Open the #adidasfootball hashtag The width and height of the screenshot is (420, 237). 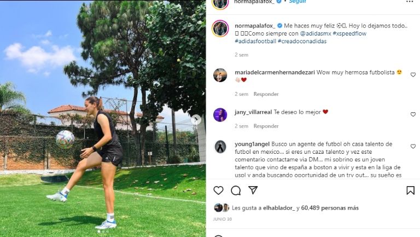255,41
